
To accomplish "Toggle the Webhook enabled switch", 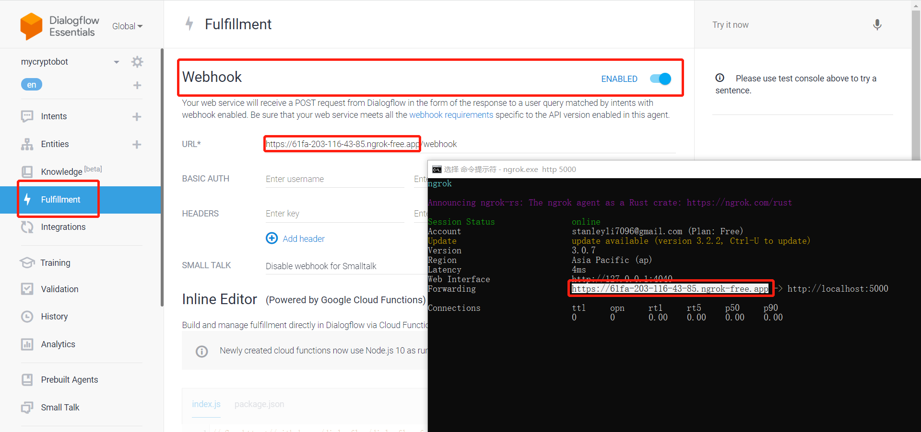I will [661, 79].
